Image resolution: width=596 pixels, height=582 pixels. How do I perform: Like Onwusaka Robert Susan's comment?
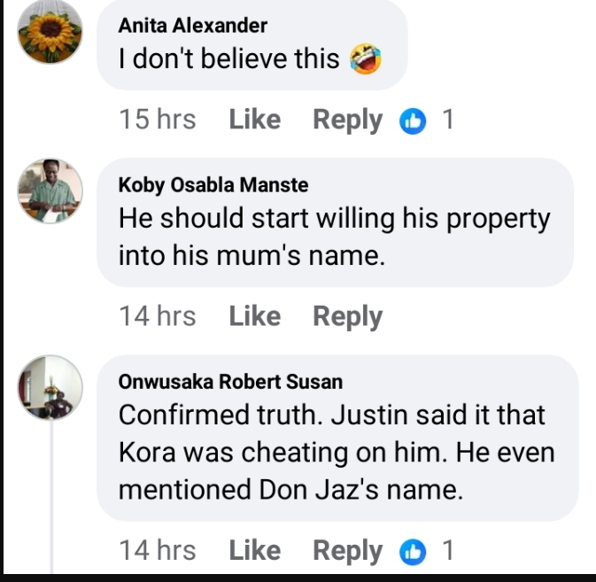254,550
